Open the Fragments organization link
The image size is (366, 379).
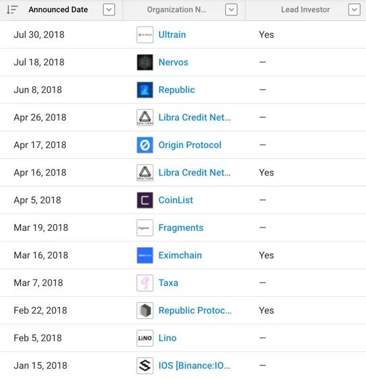tap(181, 228)
